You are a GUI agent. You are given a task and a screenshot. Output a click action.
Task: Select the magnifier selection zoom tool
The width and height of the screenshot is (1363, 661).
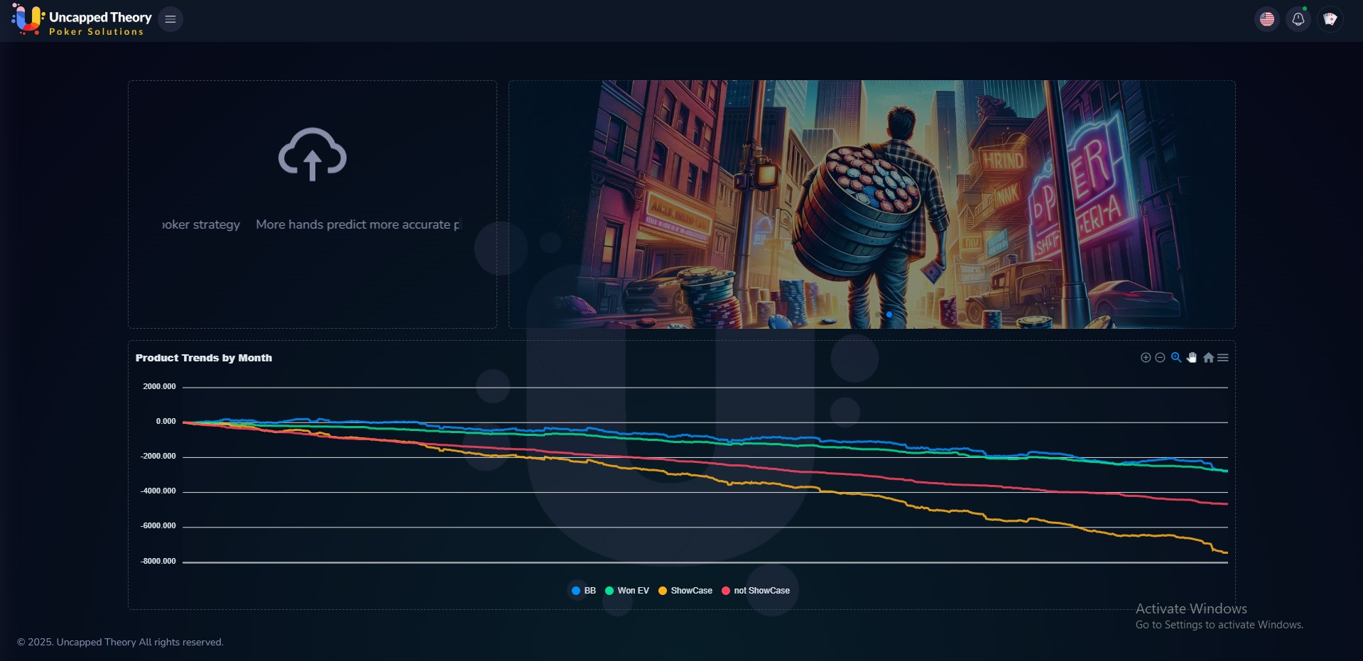(x=1176, y=358)
